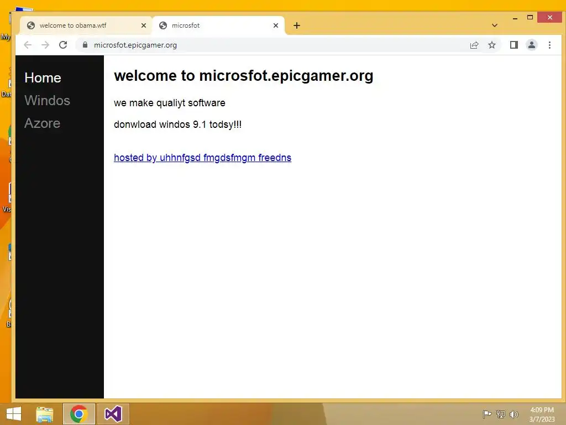Click the browser forward arrow
Image resolution: width=566 pixels, height=425 pixels.
pyautogui.click(x=45, y=45)
